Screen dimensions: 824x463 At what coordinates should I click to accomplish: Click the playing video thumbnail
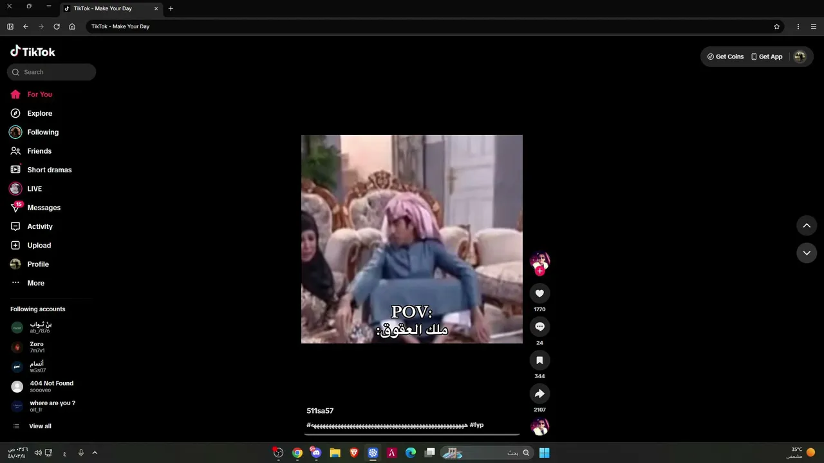click(x=412, y=239)
